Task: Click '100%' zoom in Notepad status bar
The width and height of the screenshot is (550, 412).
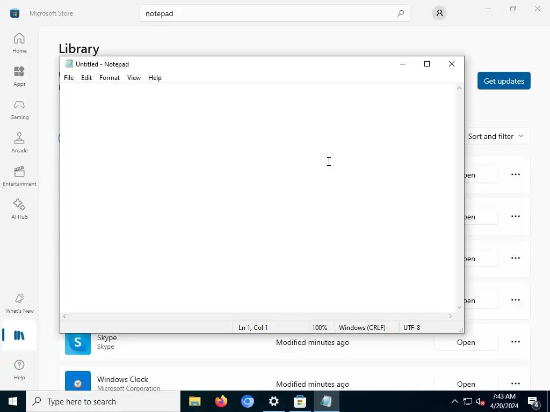Action: [320, 328]
